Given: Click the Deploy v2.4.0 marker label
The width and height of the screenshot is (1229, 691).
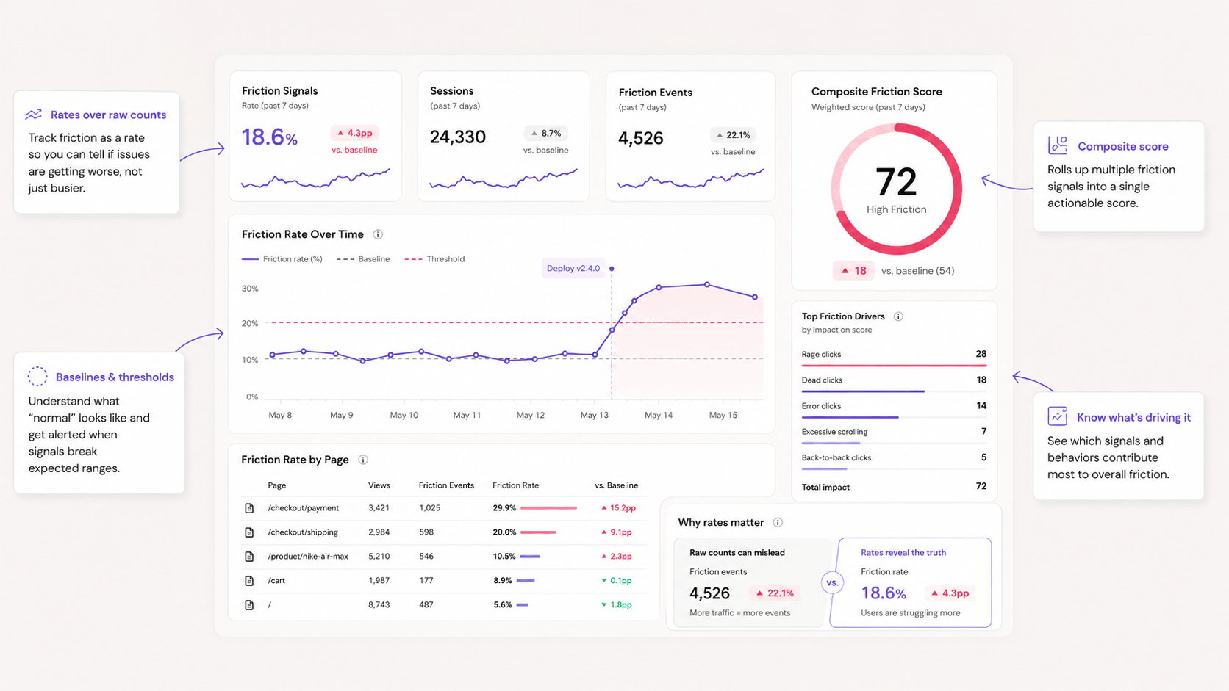Looking at the screenshot, I should [573, 268].
